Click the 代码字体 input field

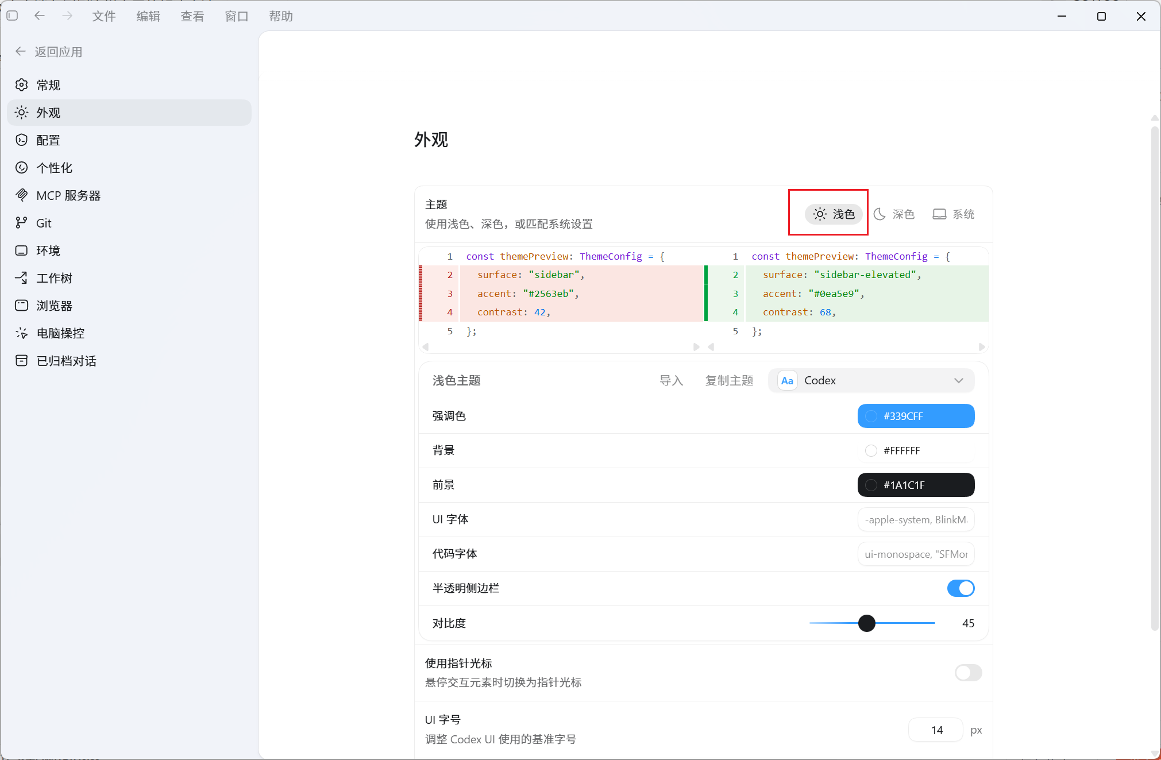click(x=916, y=554)
